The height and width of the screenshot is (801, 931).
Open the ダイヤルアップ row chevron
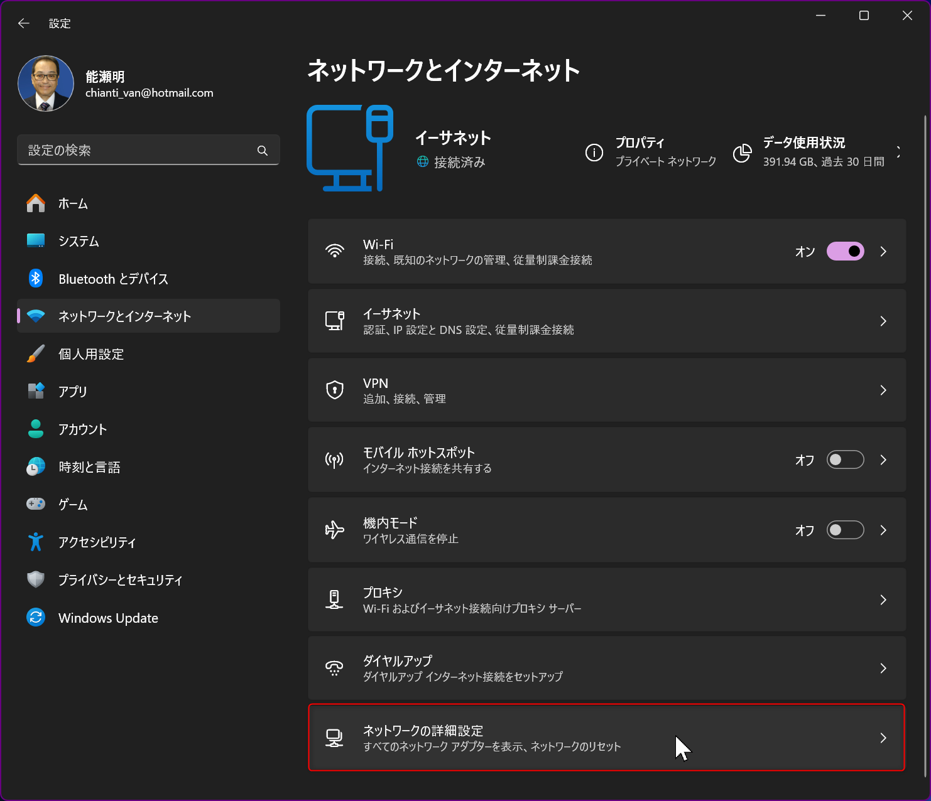(x=883, y=668)
